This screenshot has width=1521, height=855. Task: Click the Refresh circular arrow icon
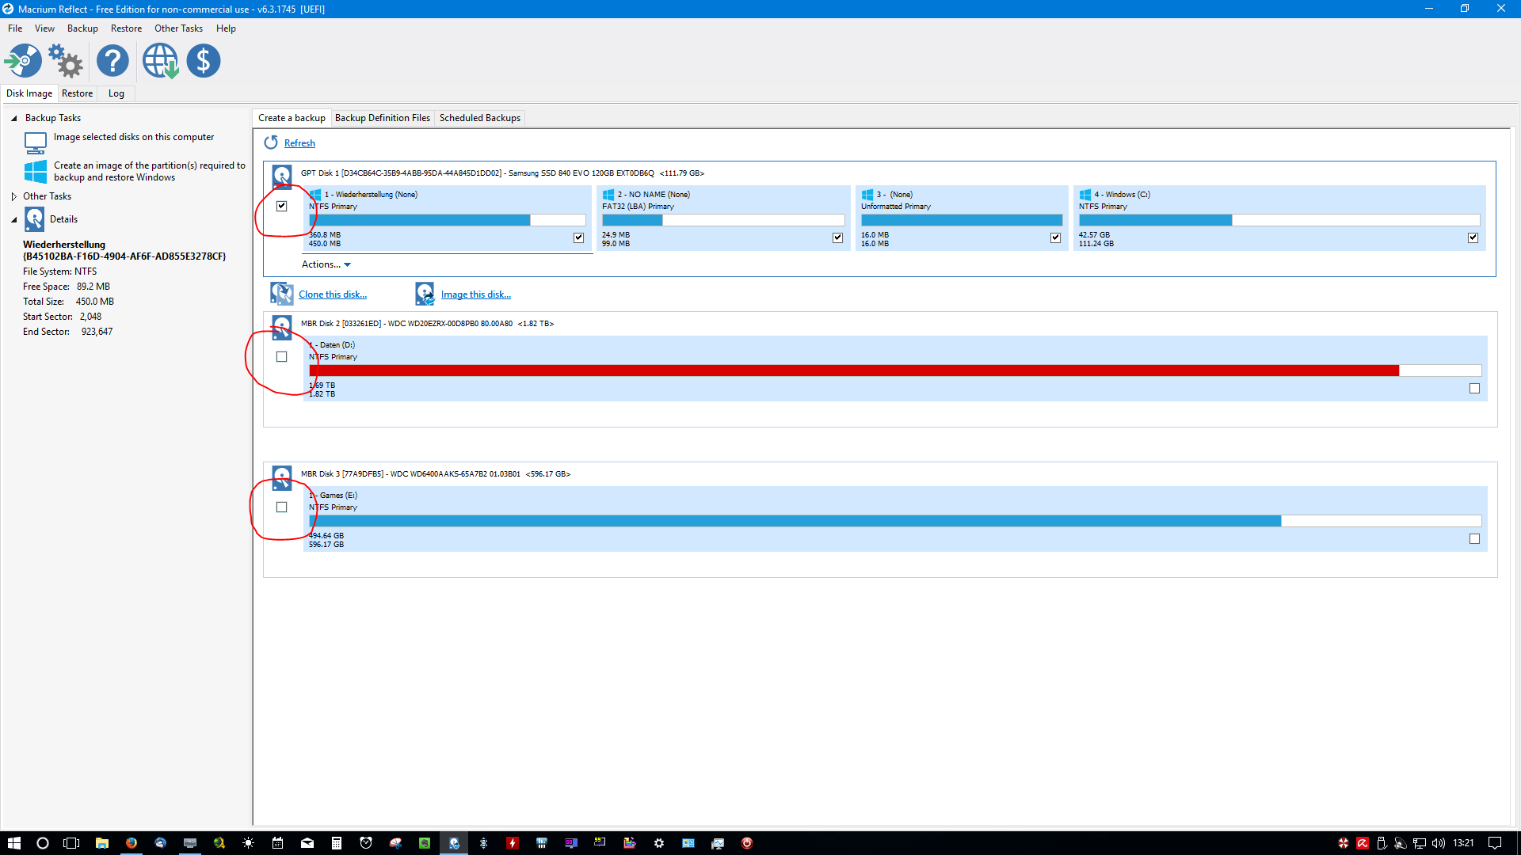coord(271,142)
